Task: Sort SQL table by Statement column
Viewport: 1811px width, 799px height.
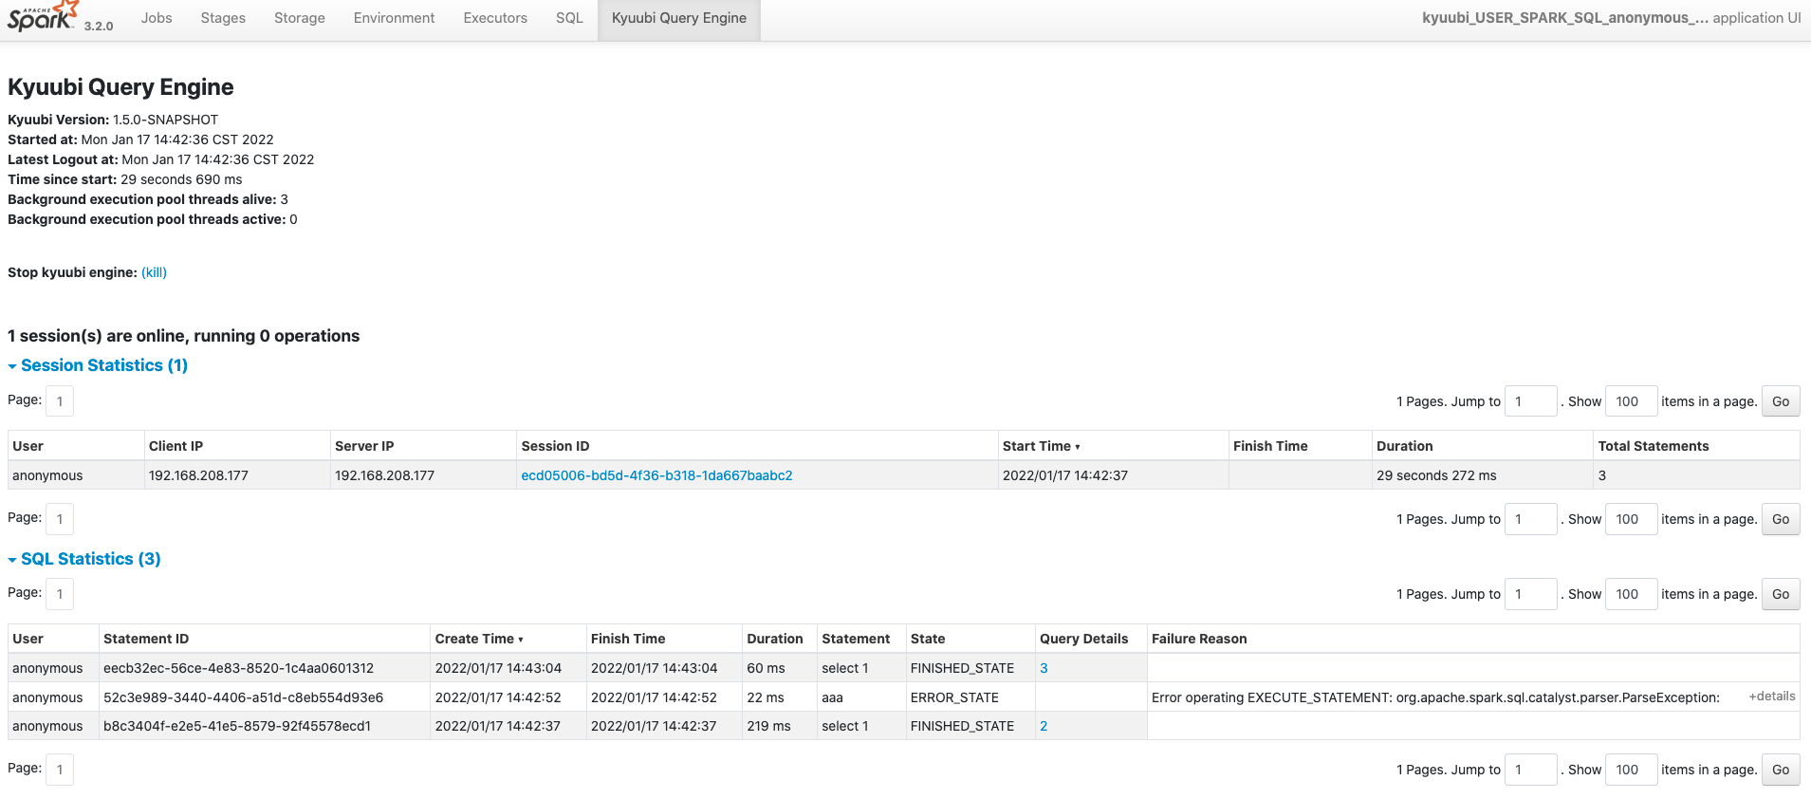Action: coord(856,639)
